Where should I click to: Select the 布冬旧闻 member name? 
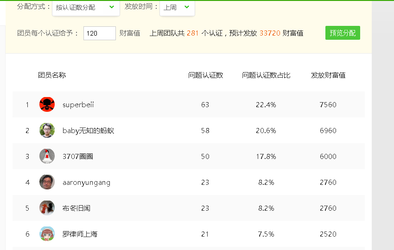click(x=76, y=208)
